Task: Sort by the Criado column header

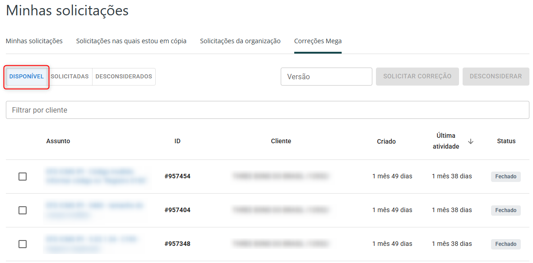Action: (x=386, y=141)
